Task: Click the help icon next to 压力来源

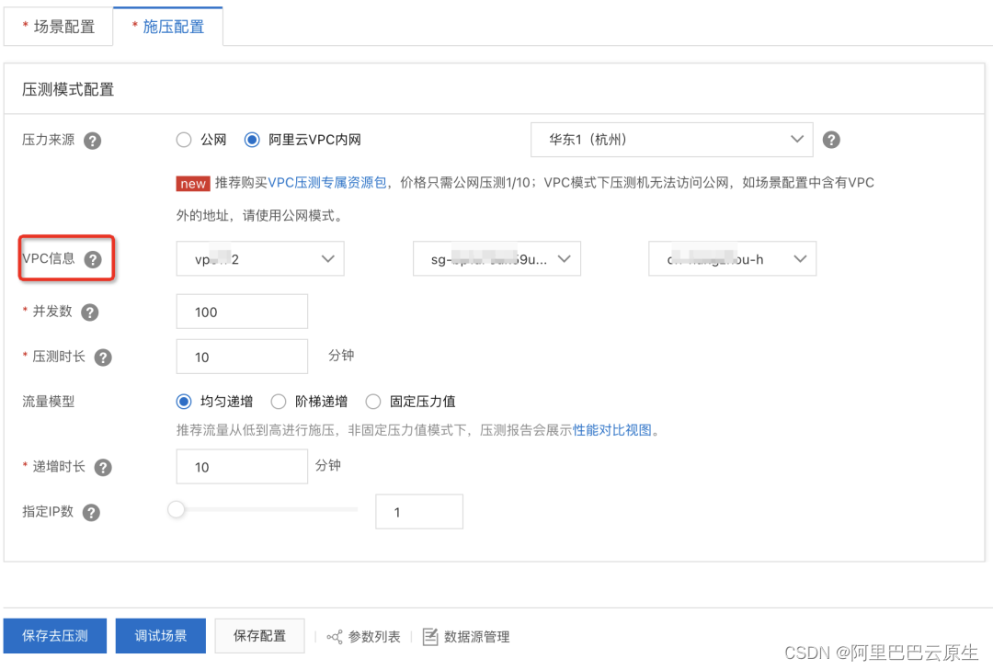Action: [91, 140]
